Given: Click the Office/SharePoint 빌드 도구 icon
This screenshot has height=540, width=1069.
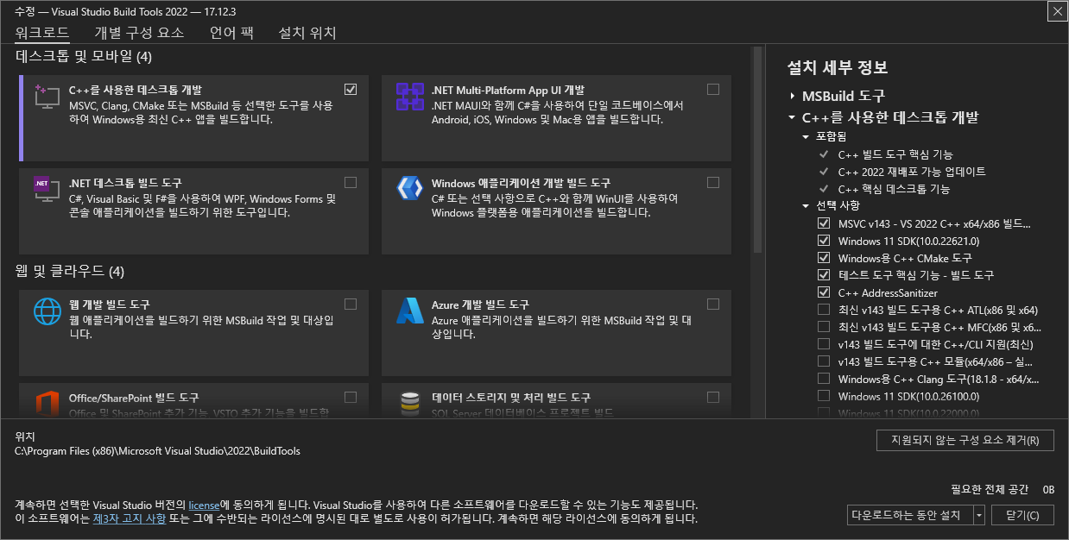Looking at the screenshot, I should pyautogui.click(x=47, y=404).
